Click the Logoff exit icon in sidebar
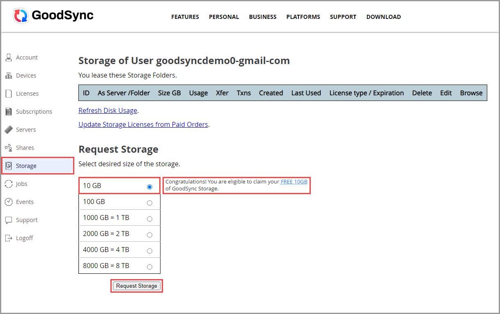 (x=9, y=238)
